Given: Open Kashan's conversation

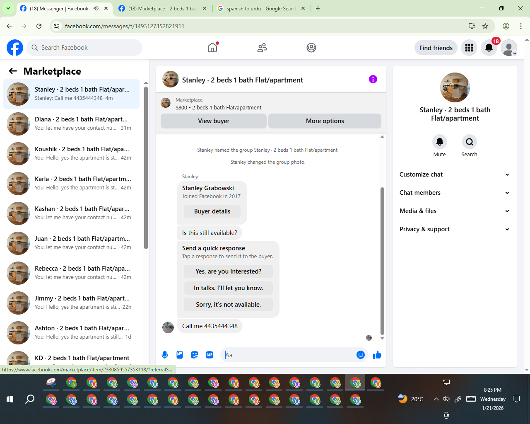Looking at the screenshot, I should point(71,213).
